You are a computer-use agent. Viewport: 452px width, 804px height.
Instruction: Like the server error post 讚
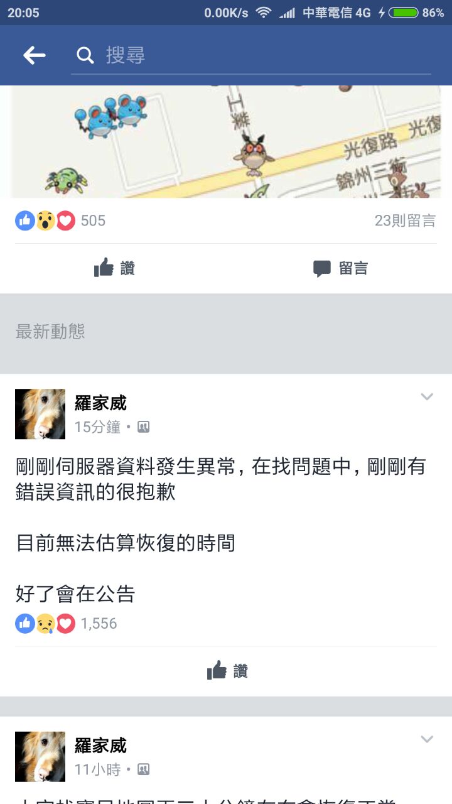click(x=227, y=671)
